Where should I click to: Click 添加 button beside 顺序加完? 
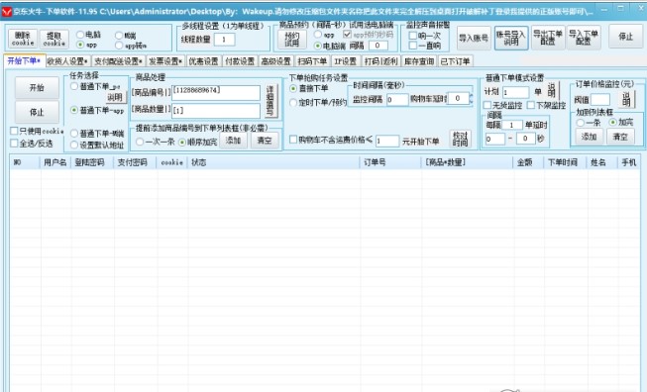(233, 141)
